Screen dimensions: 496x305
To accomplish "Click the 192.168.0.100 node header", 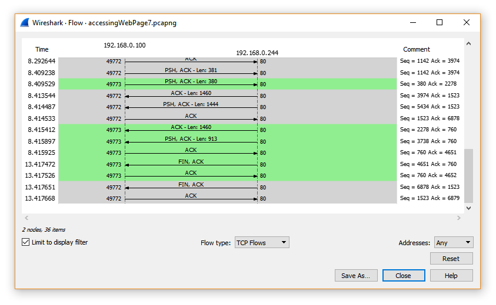I will pyautogui.click(x=125, y=45).
